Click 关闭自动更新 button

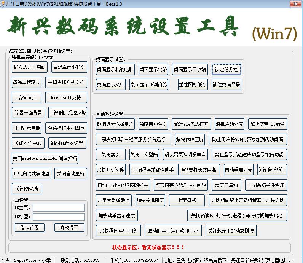[x=71, y=174]
